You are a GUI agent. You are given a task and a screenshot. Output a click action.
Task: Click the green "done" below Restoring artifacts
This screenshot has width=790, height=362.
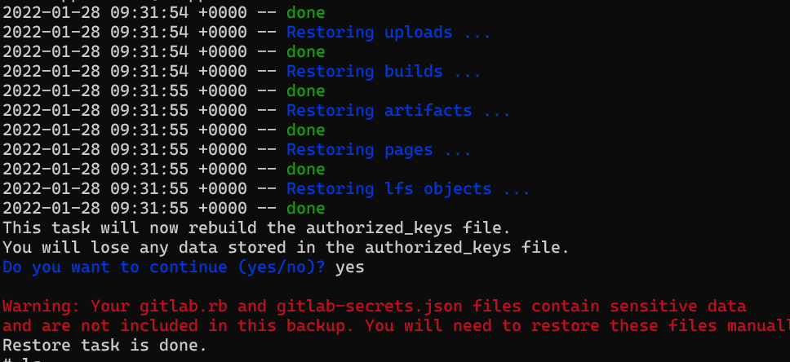click(305, 130)
